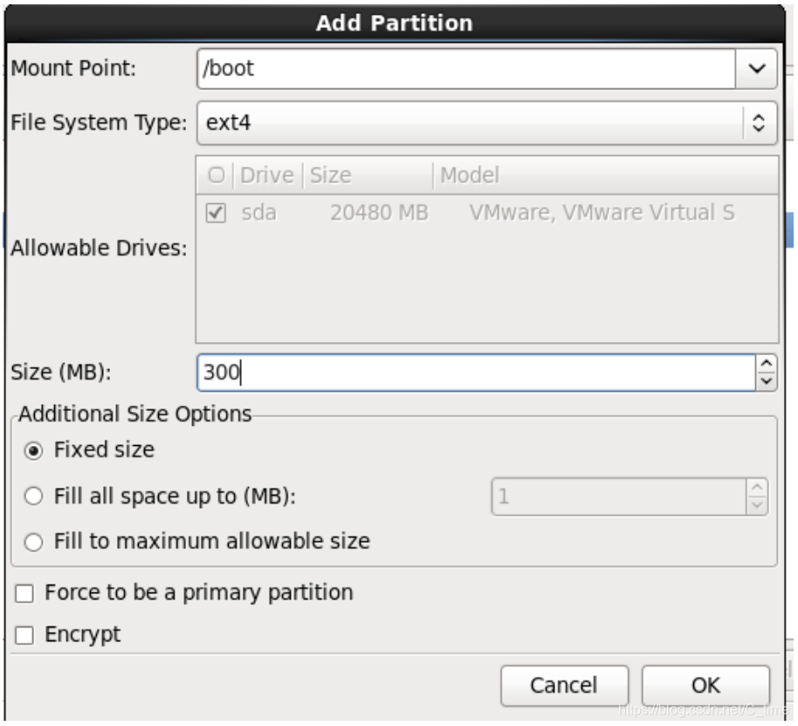Increase Size (MB) with the up arrow

click(767, 364)
